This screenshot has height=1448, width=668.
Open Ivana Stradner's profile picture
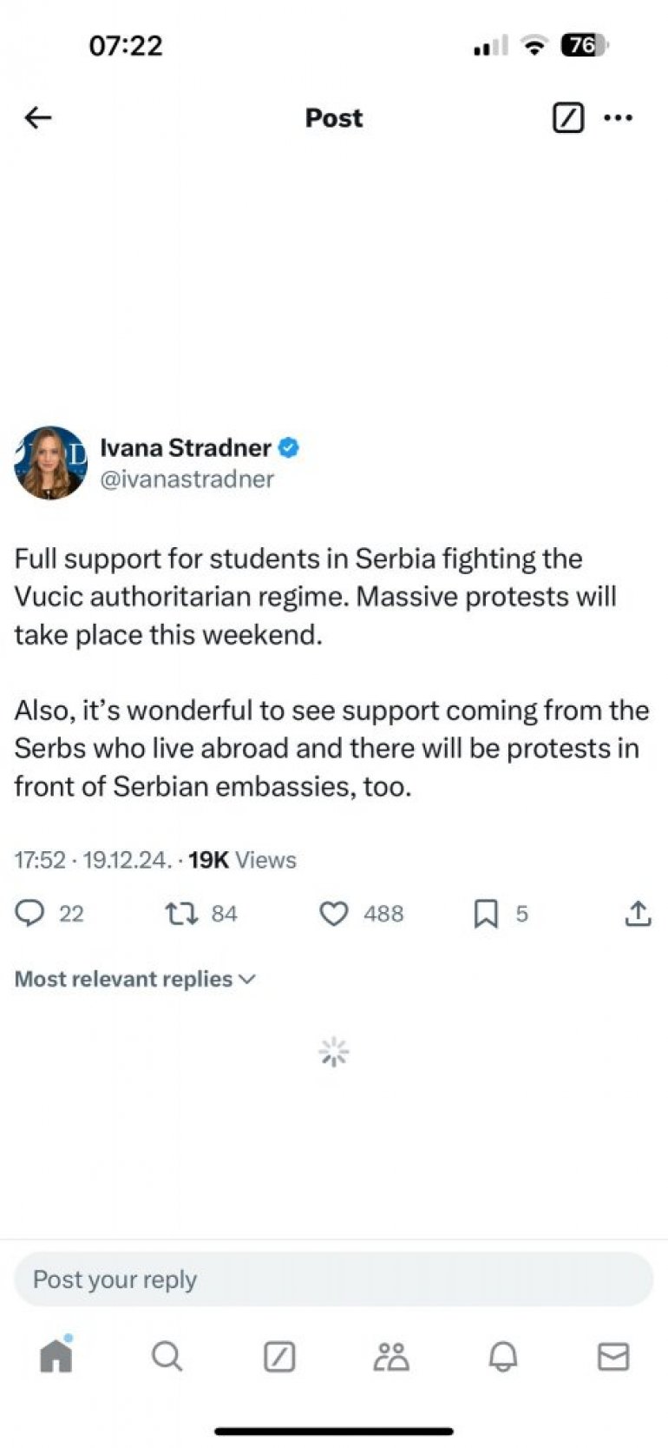pos(50,463)
